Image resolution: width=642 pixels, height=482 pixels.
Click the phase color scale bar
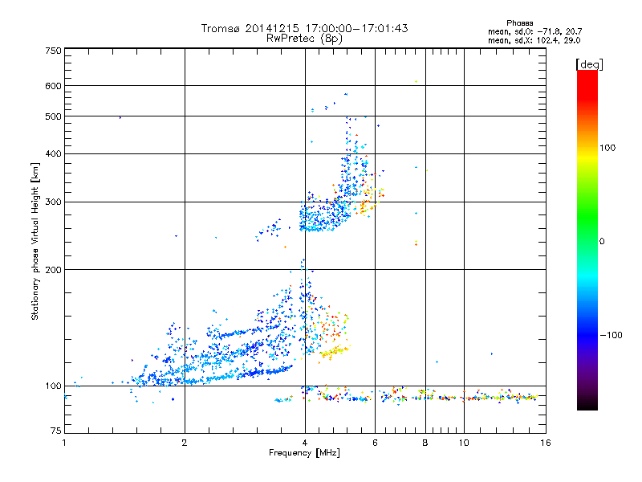(x=587, y=239)
